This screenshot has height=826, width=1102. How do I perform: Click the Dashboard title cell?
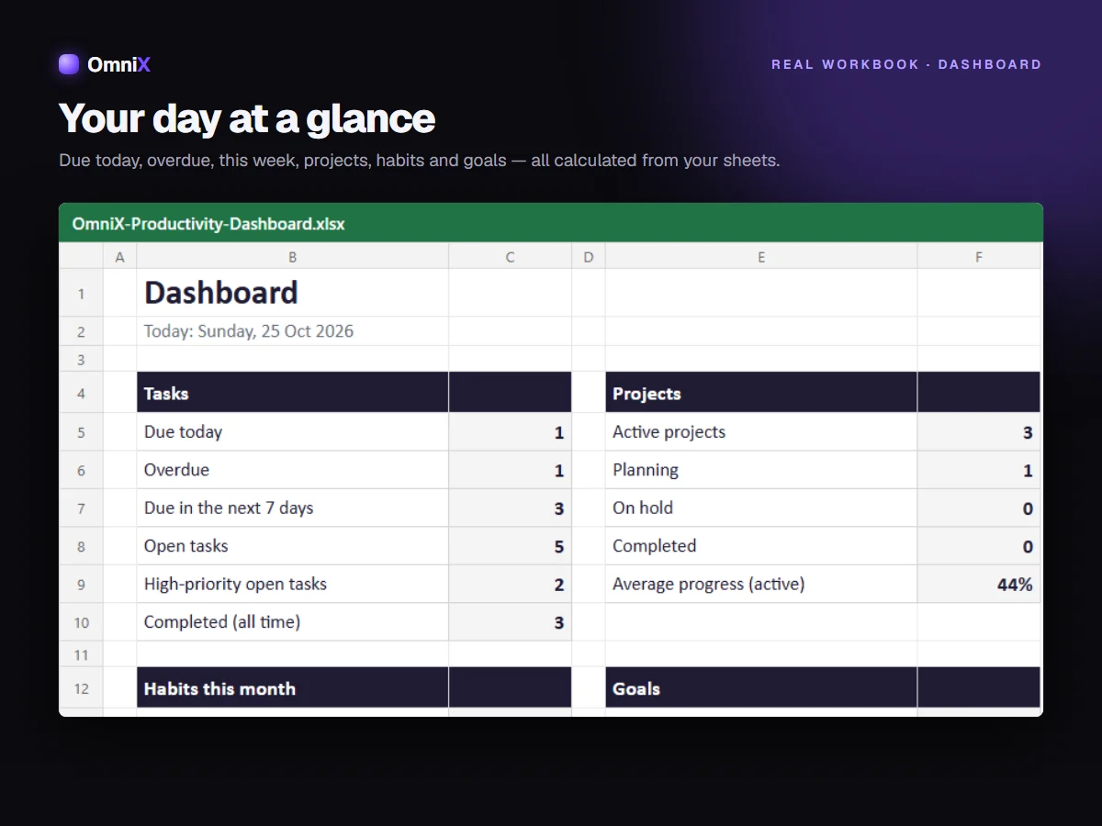(292, 293)
